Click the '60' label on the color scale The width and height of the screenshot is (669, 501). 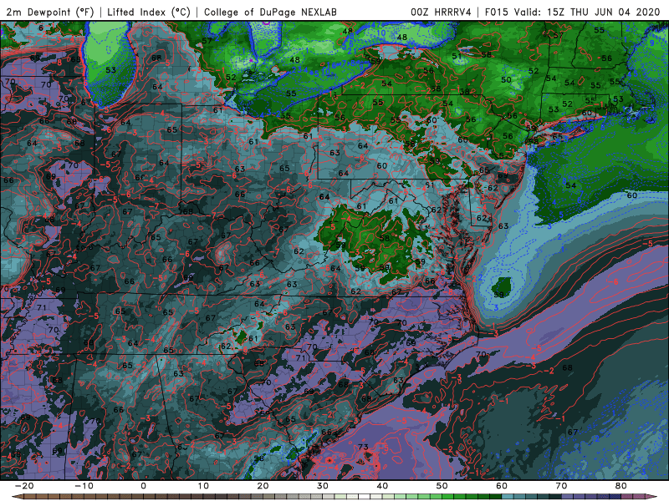point(502,486)
